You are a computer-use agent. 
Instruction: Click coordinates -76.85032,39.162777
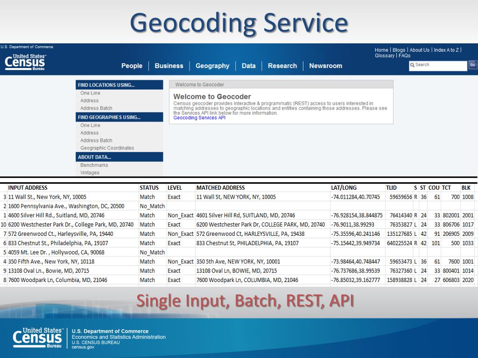coord(355,280)
